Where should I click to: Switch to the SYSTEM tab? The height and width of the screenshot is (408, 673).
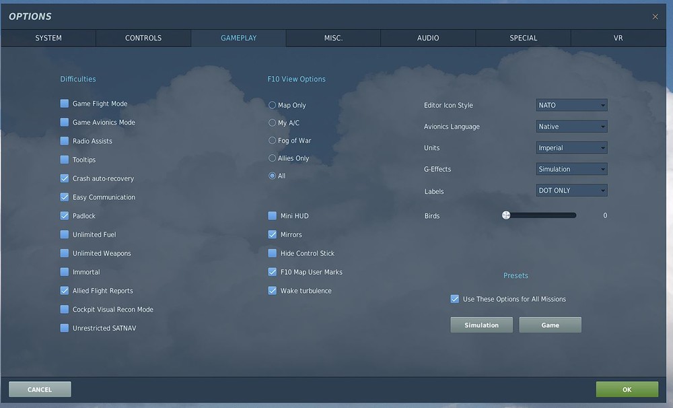(x=48, y=38)
